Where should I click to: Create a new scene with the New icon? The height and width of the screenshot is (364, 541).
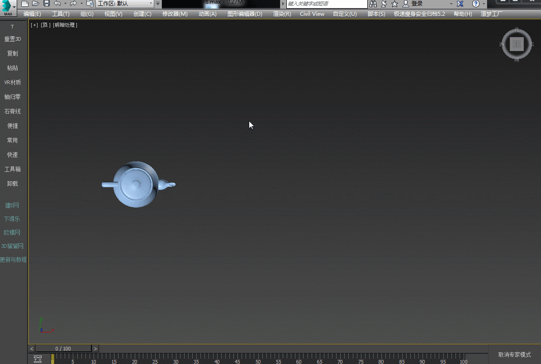tap(25, 4)
